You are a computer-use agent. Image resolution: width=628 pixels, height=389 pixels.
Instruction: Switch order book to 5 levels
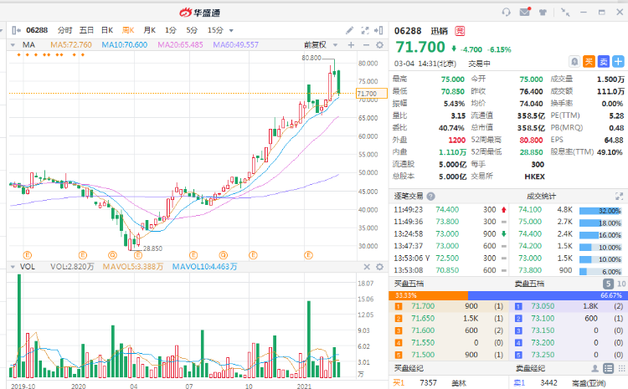[608, 284]
